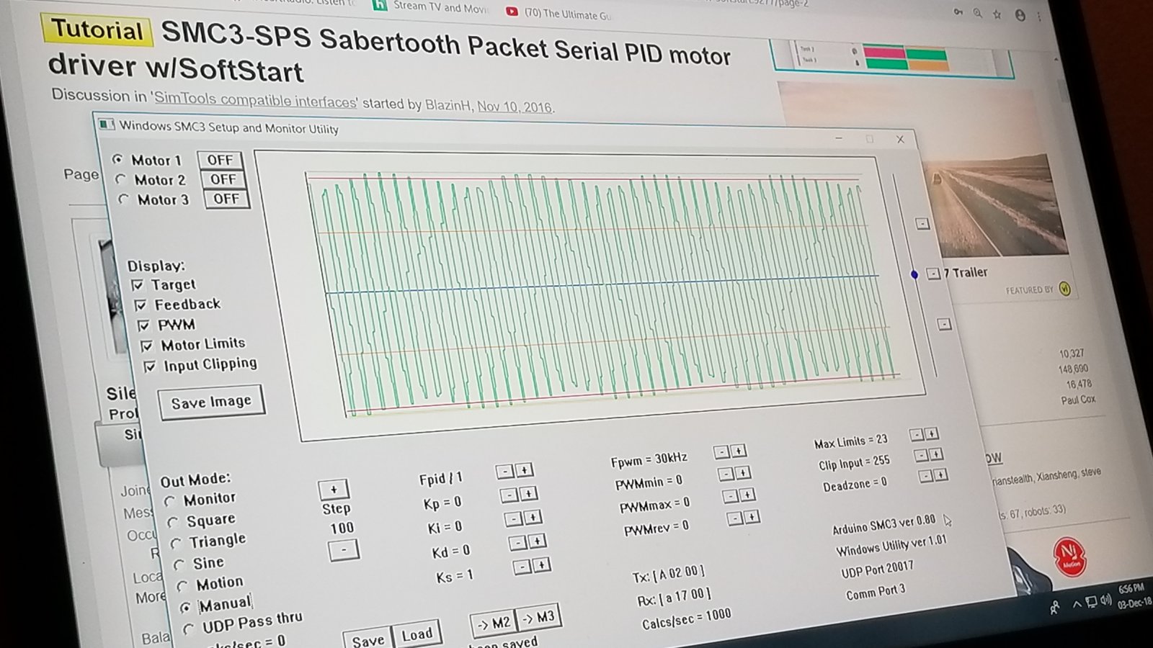The width and height of the screenshot is (1153, 648).
Task: Increase Fpwm frequency
Action: click(x=739, y=451)
